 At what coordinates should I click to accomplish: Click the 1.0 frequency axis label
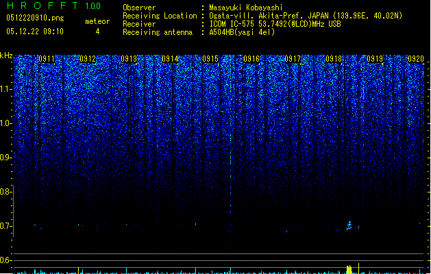tap(5, 123)
